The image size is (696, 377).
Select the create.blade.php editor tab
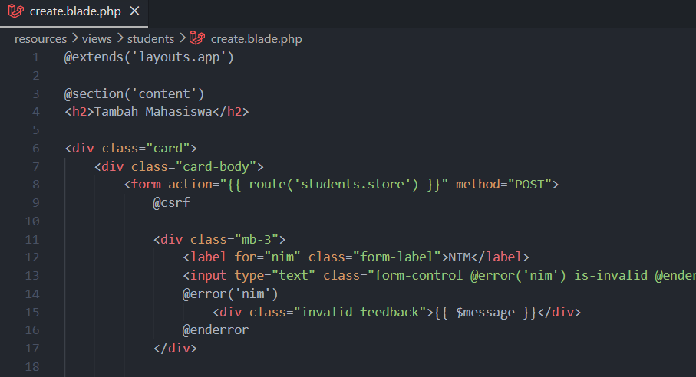tap(74, 12)
